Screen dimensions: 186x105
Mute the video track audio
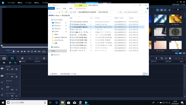(12, 69)
